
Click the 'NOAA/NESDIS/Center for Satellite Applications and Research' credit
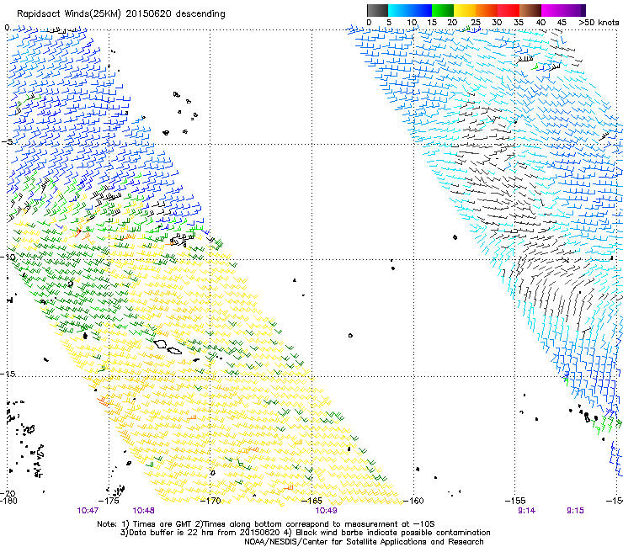(x=364, y=542)
